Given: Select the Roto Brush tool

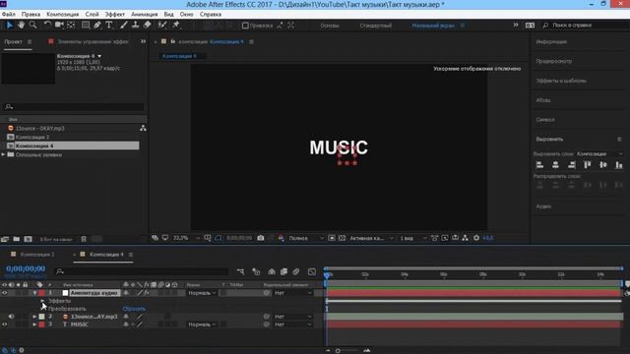Looking at the screenshot, I should click(161, 25).
